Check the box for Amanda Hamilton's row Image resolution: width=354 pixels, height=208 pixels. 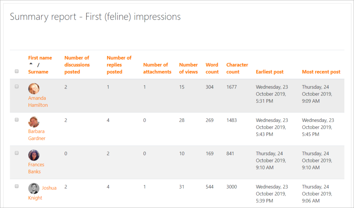(17, 87)
